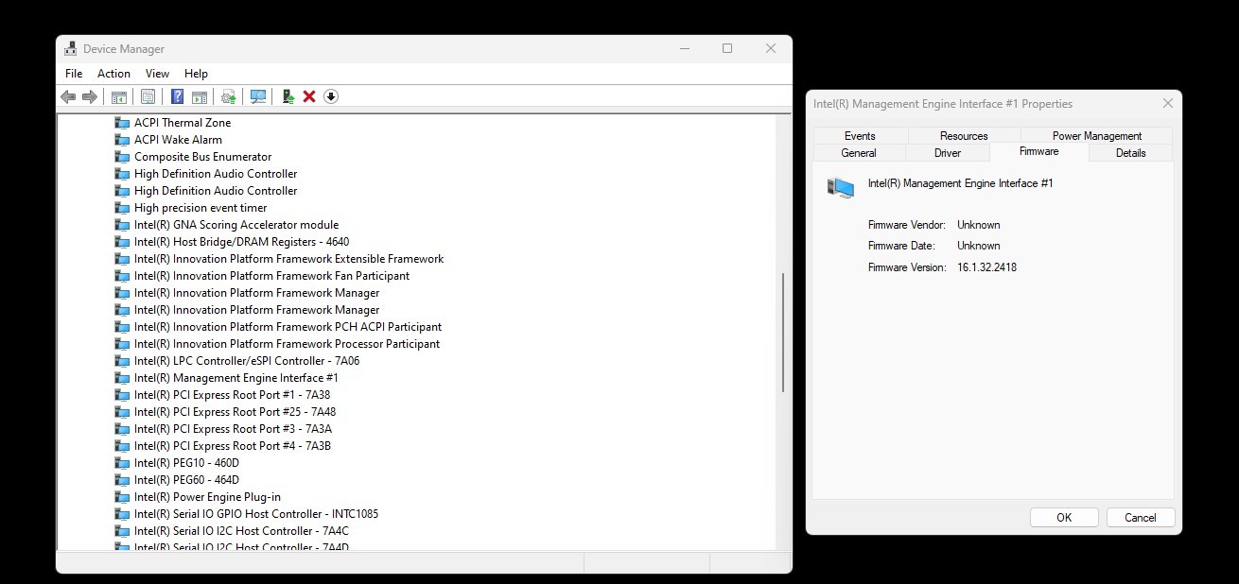The width and height of the screenshot is (1239, 584).
Task: Click the icon next to GNA Scoring Accelerator module
Action: (122, 225)
